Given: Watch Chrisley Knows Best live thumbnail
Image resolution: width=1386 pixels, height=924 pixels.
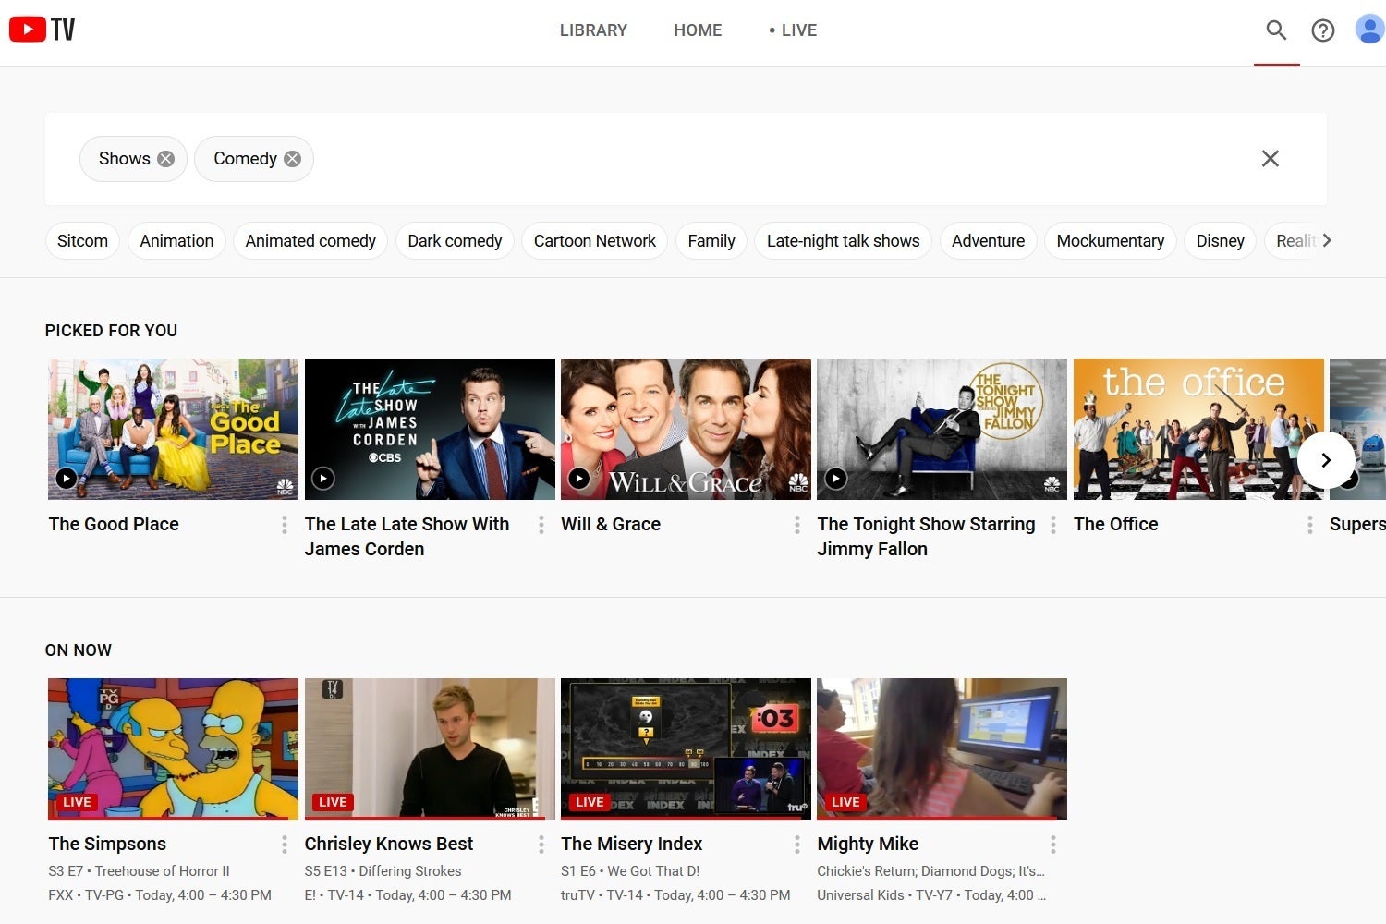Looking at the screenshot, I should [430, 748].
